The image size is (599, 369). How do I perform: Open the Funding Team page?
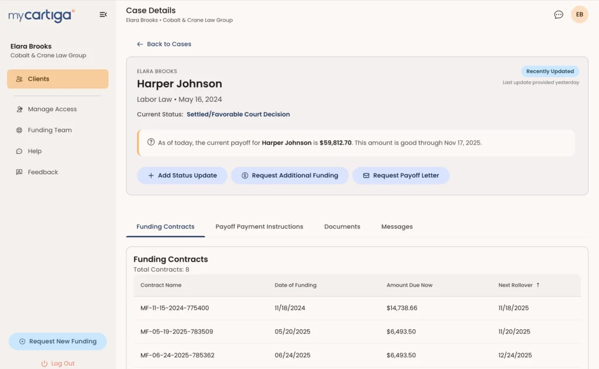click(x=50, y=130)
